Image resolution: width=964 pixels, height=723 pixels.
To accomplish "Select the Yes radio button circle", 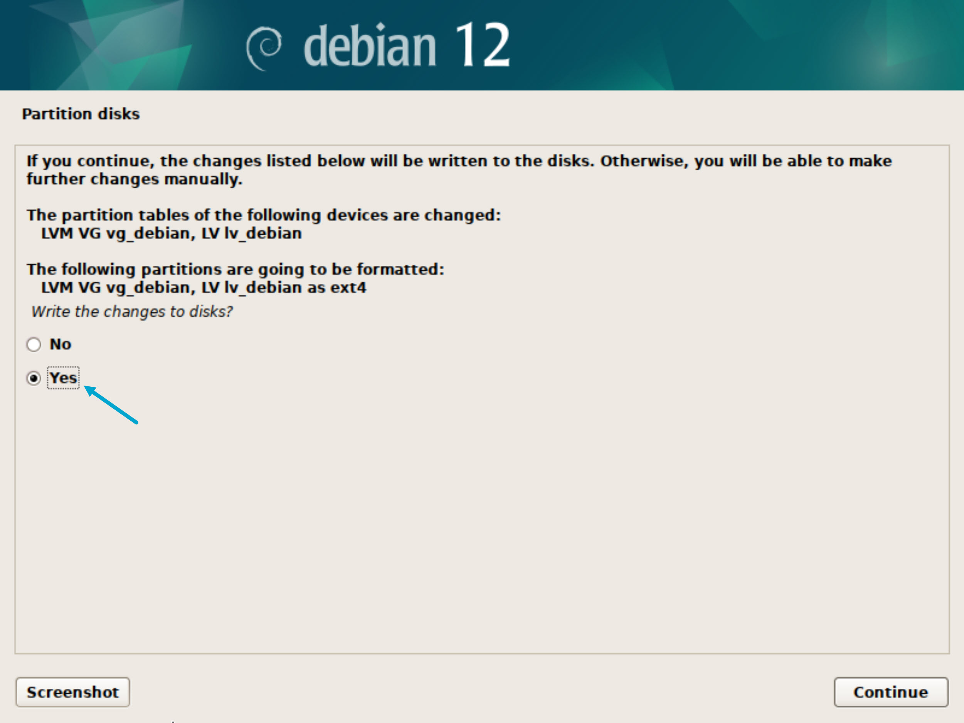I will tap(34, 378).
